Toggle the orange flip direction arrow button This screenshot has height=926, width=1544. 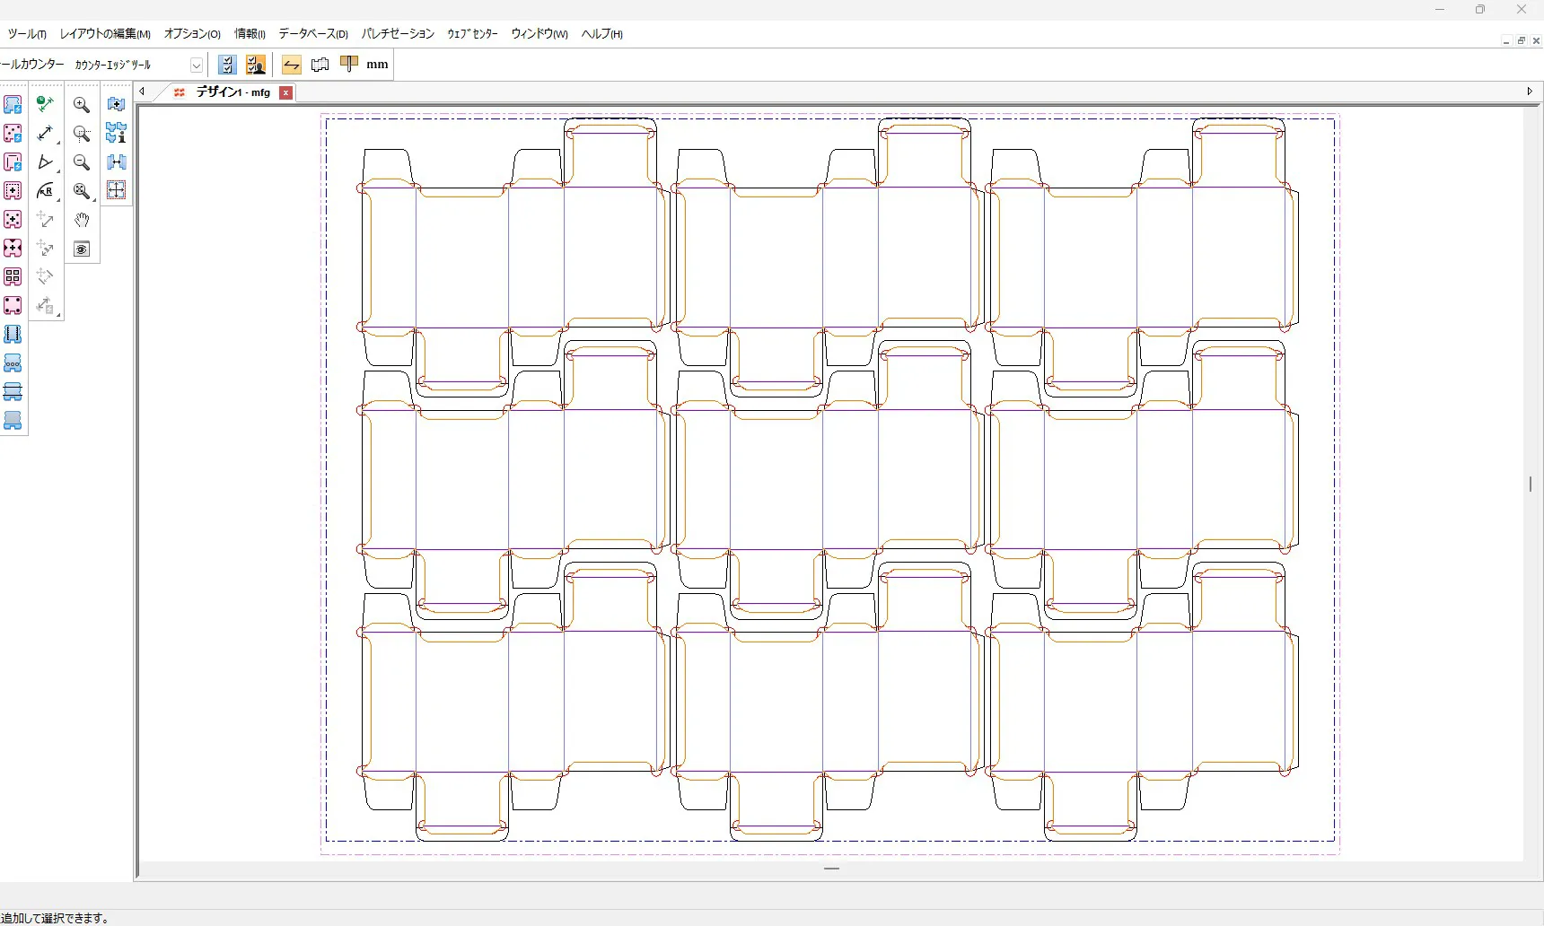coord(291,65)
